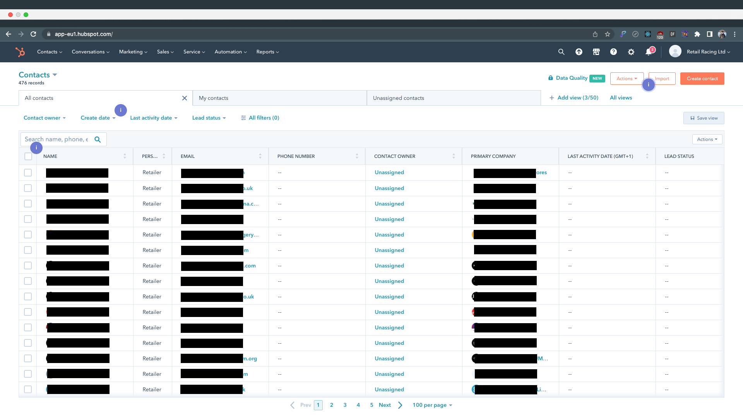This screenshot has height=418, width=743.
Task: Open the help question mark icon
Action: pyautogui.click(x=614, y=52)
